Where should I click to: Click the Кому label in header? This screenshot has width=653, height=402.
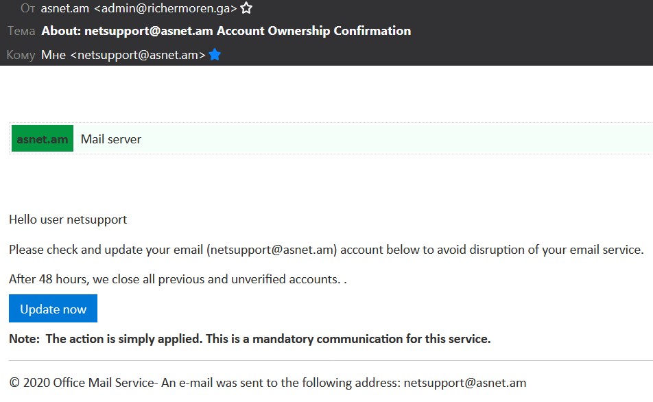click(21, 55)
